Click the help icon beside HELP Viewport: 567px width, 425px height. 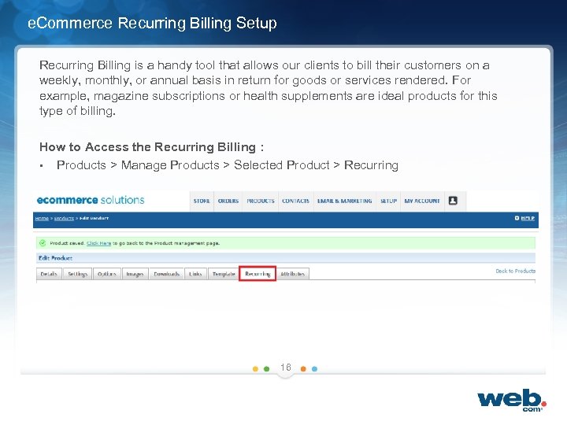(x=517, y=218)
